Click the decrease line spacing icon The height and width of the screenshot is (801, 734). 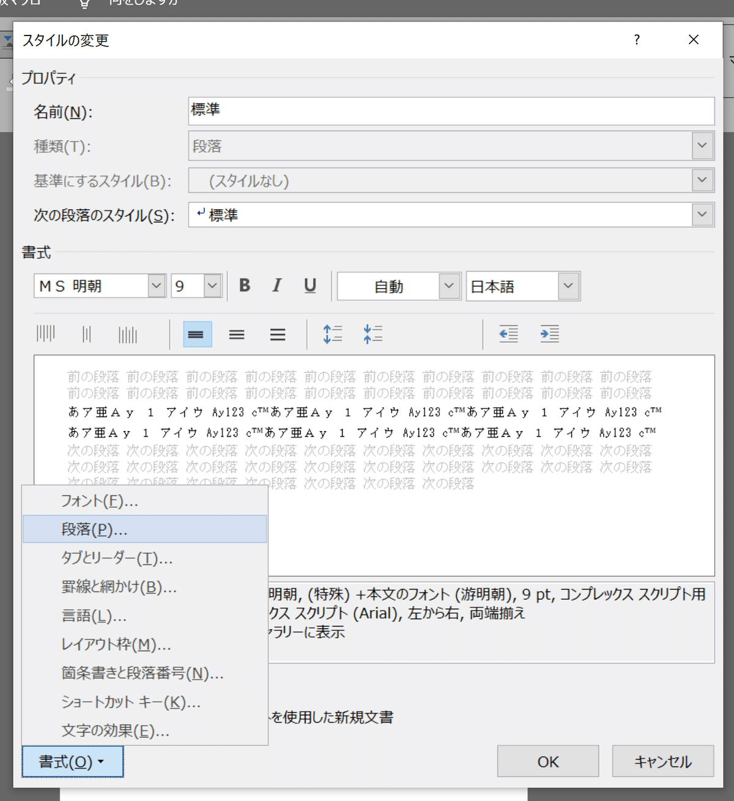(x=373, y=334)
